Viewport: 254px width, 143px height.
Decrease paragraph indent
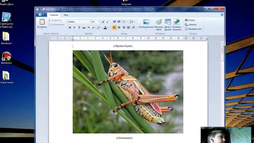click(114, 22)
